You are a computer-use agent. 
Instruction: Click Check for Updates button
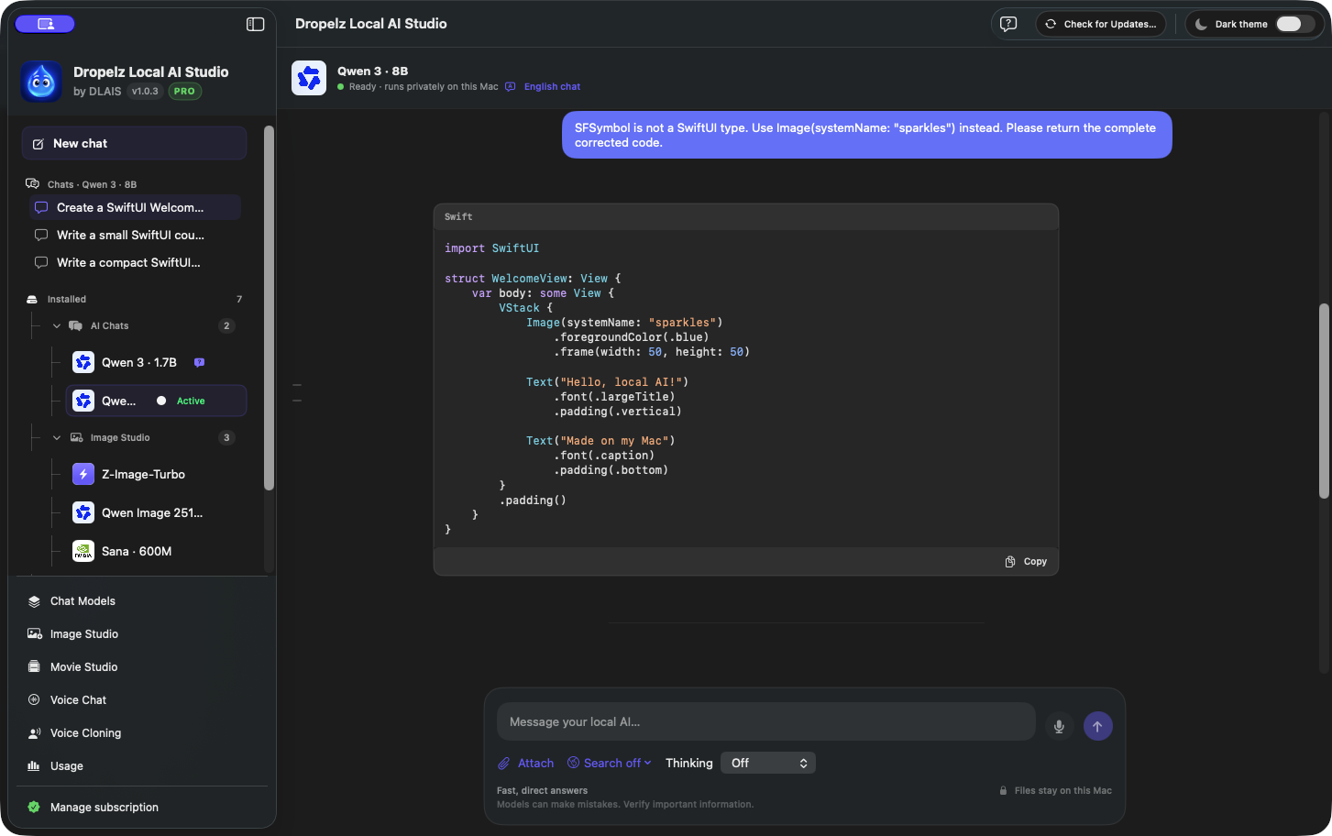tap(1101, 24)
